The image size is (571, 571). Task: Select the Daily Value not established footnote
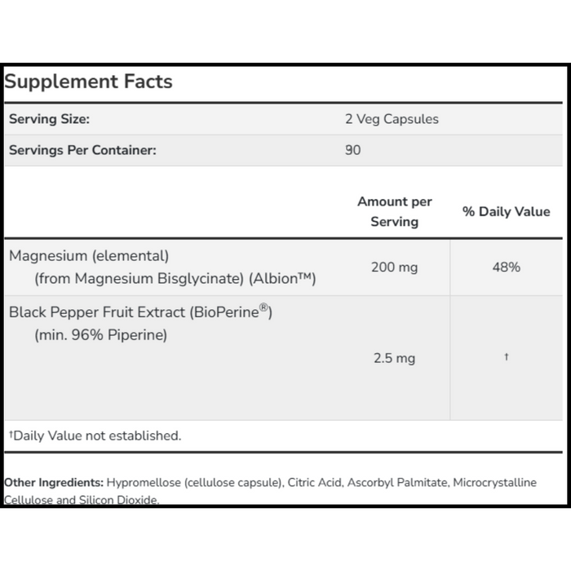pyautogui.click(x=95, y=436)
